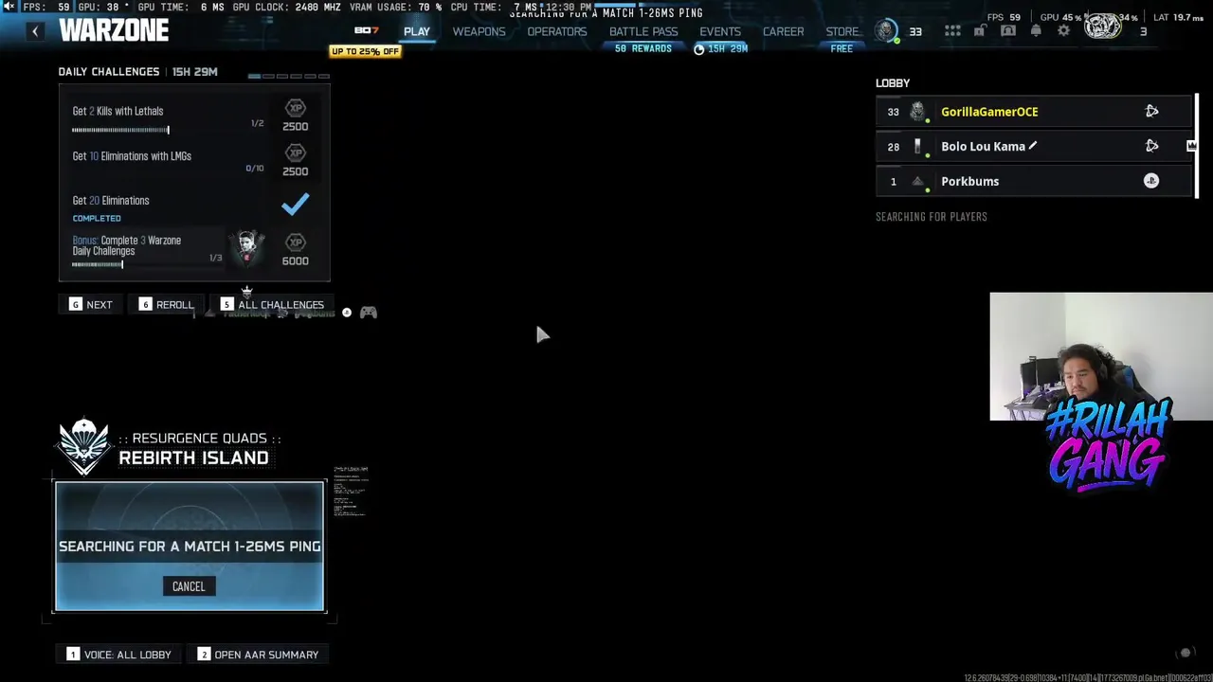Screen dimensions: 1213x682
Task: Open the Battle Pass tab
Action: pyautogui.click(x=643, y=31)
